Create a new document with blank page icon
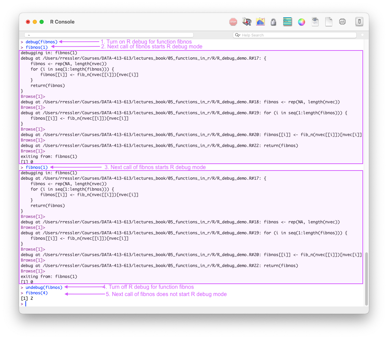388x339 pixels. 328,21
